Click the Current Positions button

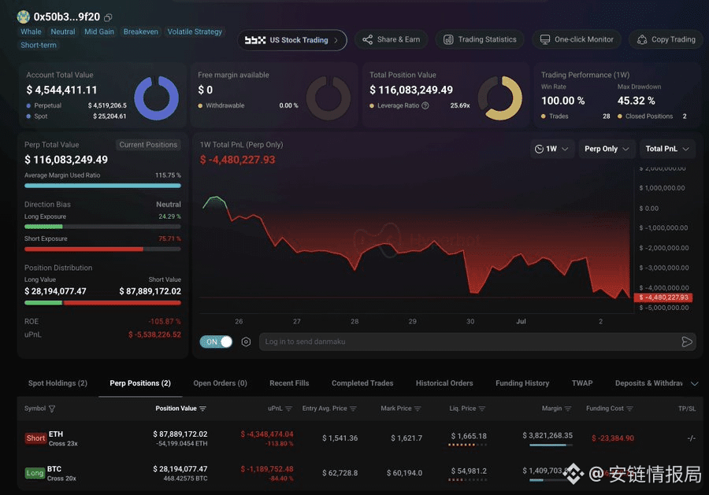click(148, 145)
